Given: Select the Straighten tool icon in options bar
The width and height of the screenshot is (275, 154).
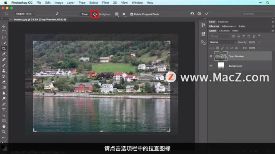Looking at the screenshot, I should click(95, 14).
